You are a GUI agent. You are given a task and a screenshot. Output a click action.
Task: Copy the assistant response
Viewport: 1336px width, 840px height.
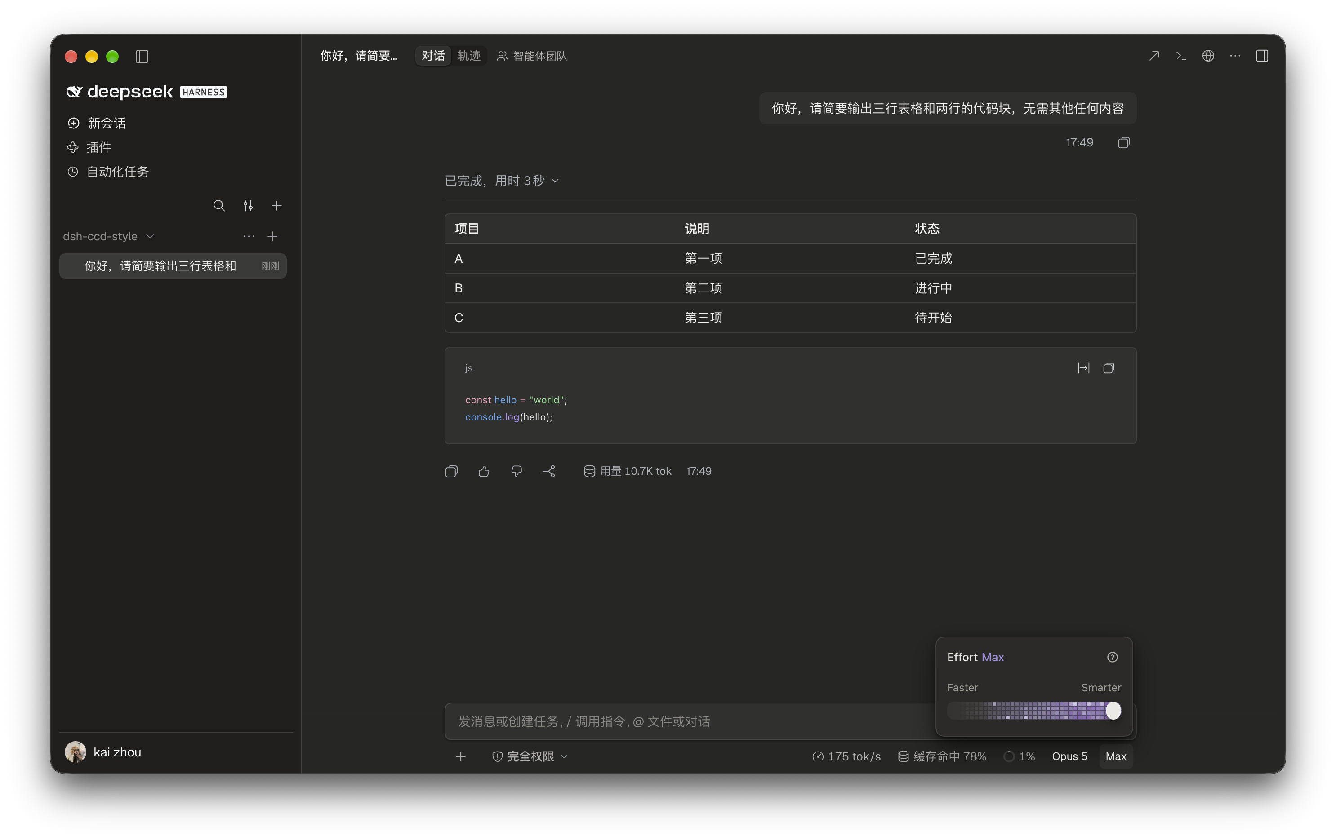click(452, 471)
